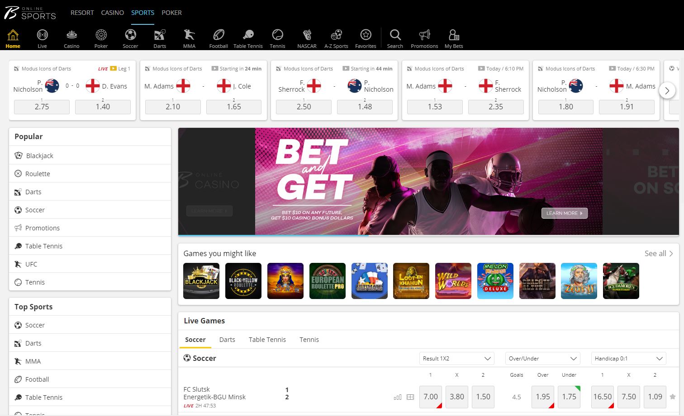The height and width of the screenshot is (416, 684).
Task: Open the Over/Under market dropdown
Action: [542, 359]
